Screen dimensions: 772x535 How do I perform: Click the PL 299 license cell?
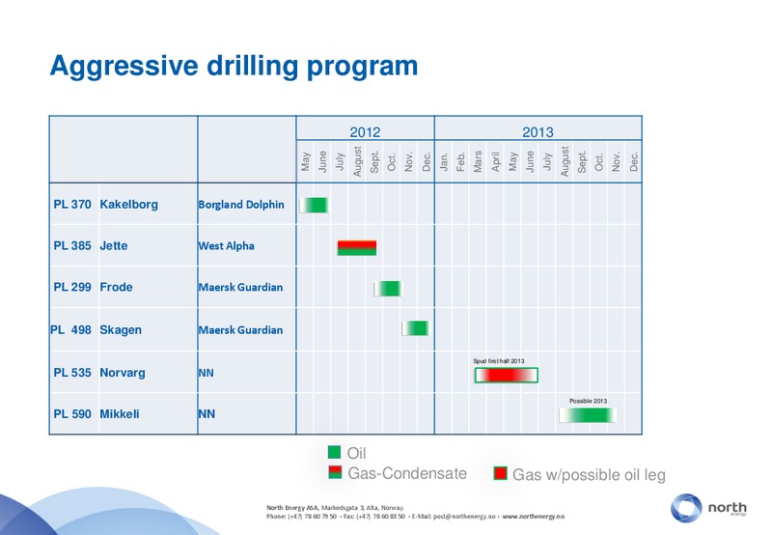pos(72,287)
